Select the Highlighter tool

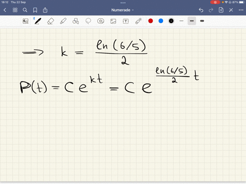pyautogui.click(x=63, y=21)
